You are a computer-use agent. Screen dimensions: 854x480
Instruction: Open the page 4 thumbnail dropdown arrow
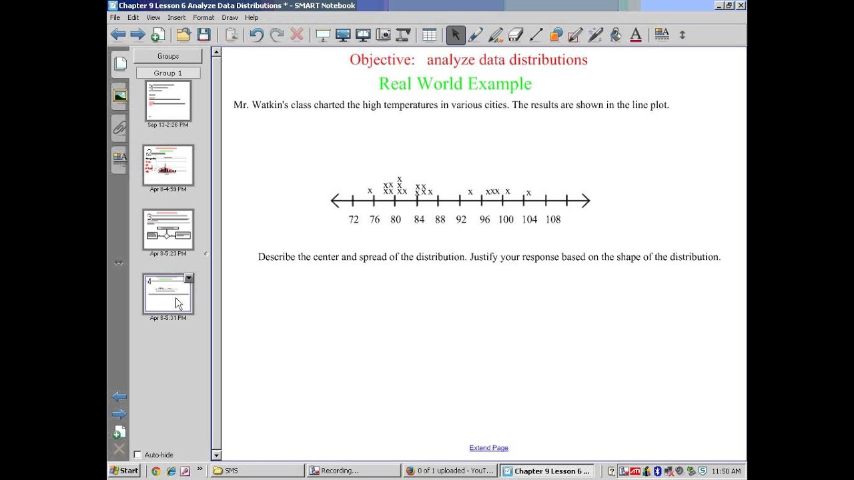(x=189, y=278)
